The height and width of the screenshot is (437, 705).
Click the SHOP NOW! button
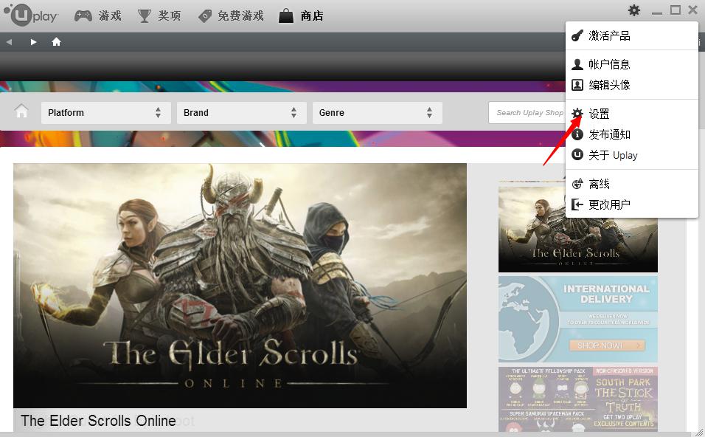[607, 345]
